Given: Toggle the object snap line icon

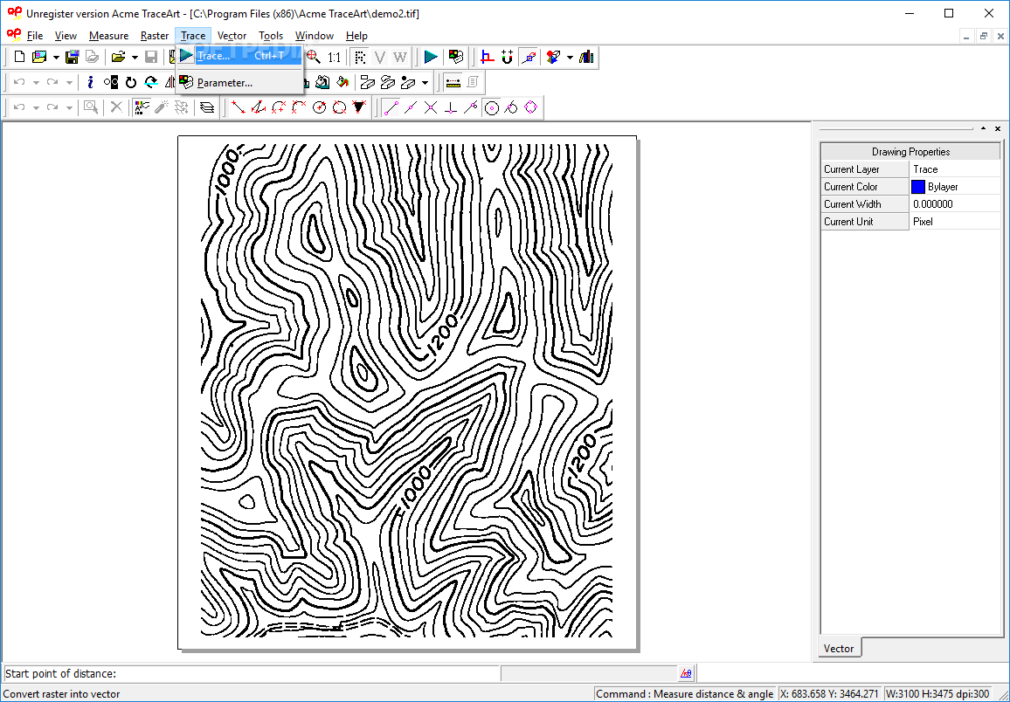Looking at the screenshot, I should click(x=529, y=58).
